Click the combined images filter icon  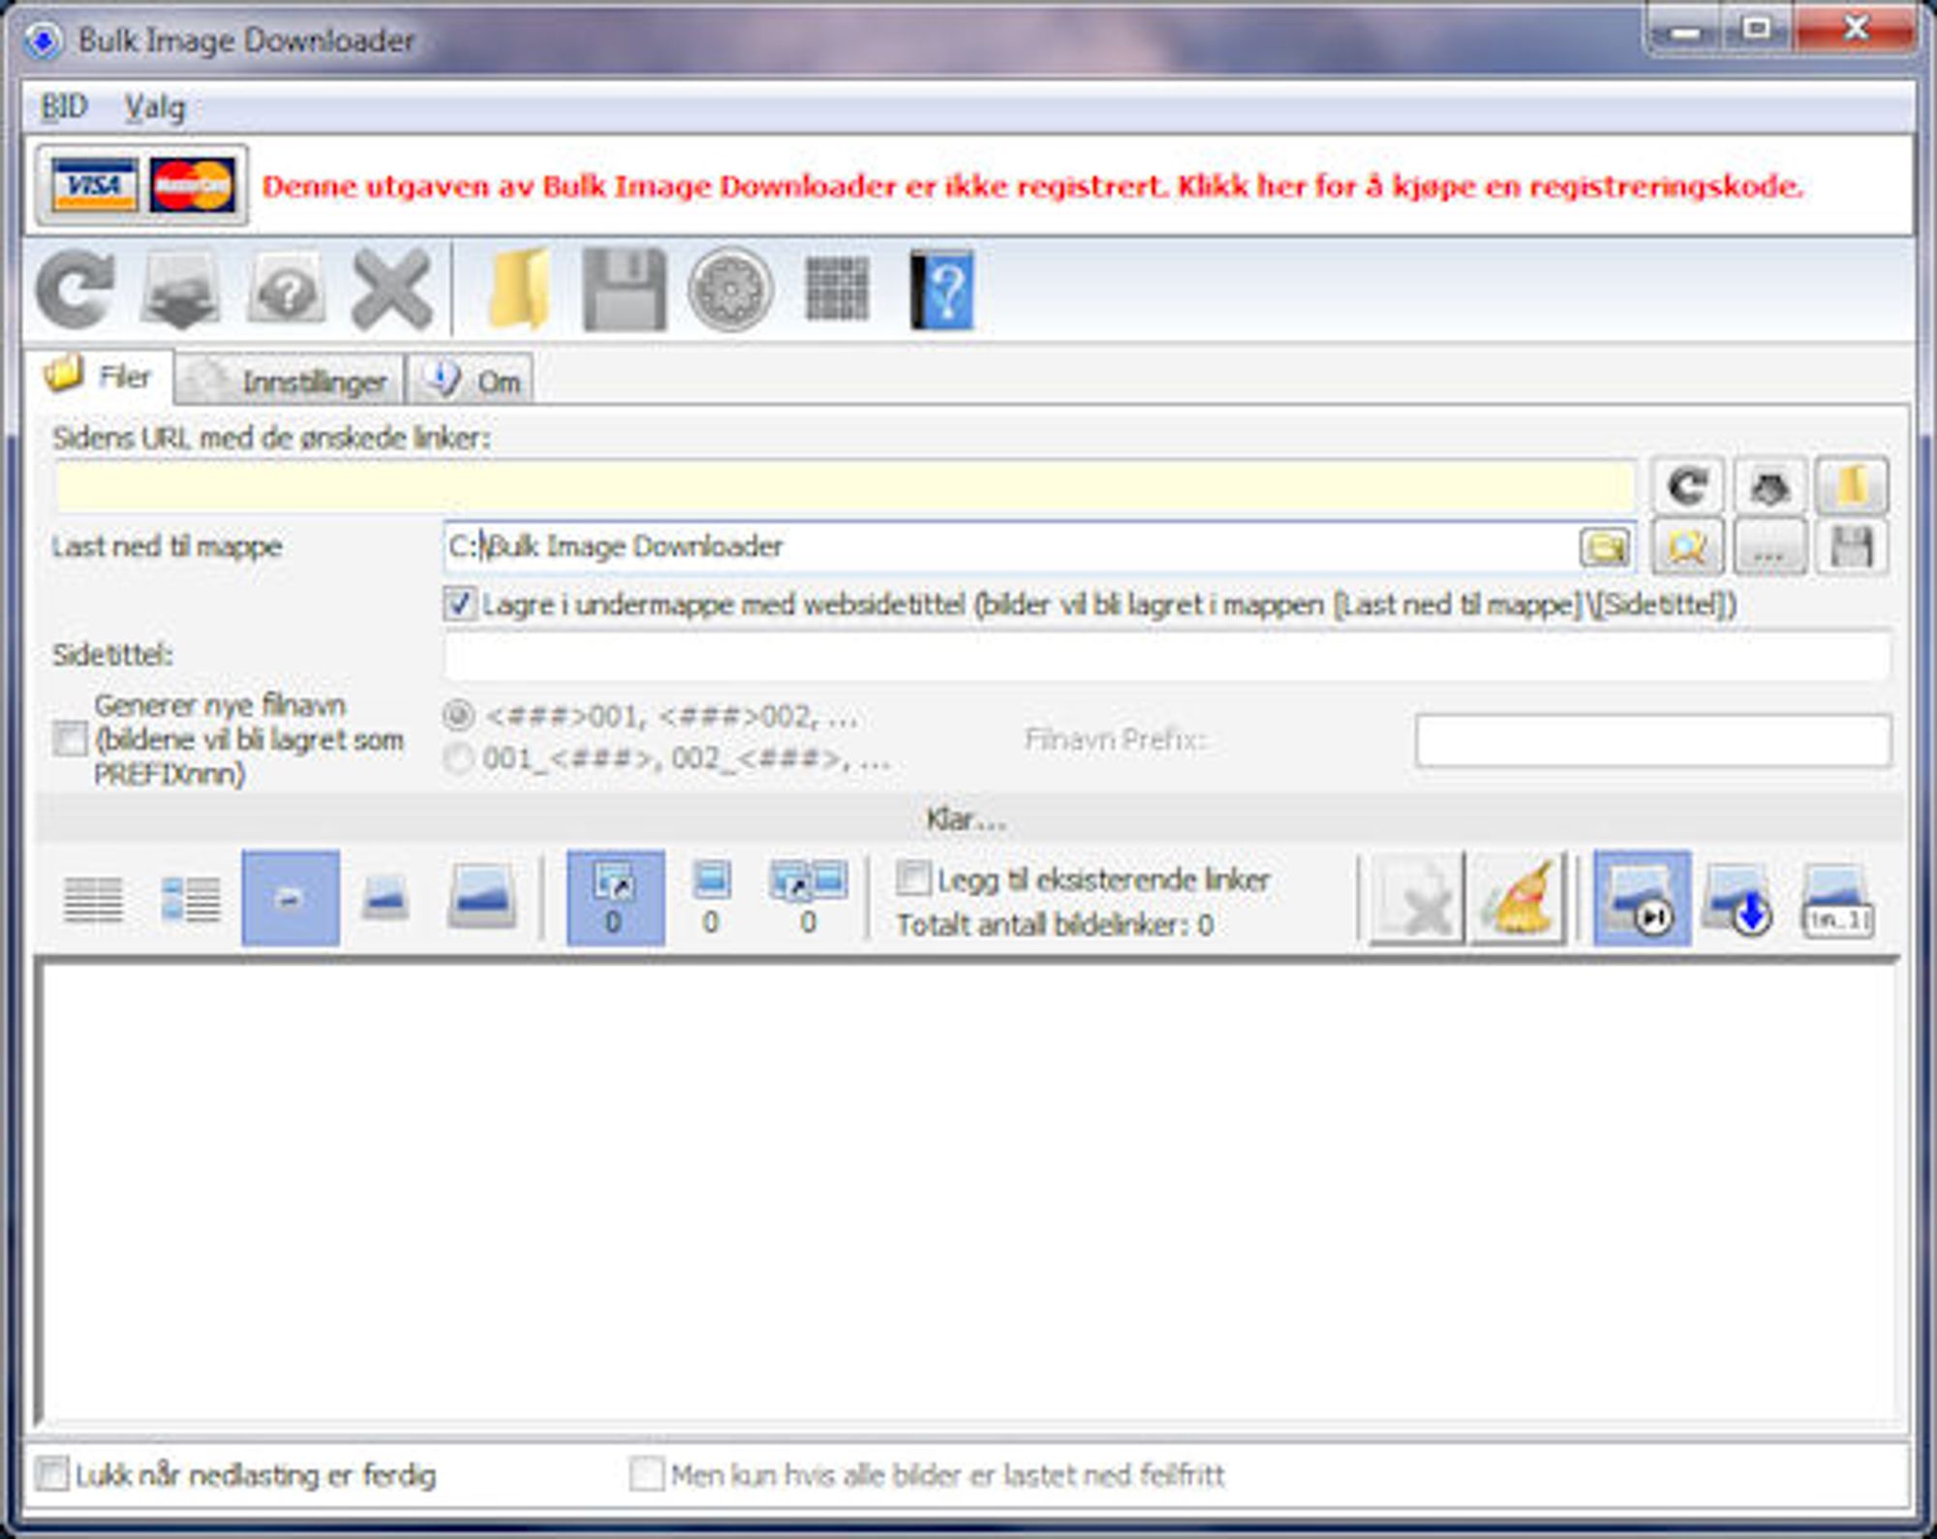(808, 899)
